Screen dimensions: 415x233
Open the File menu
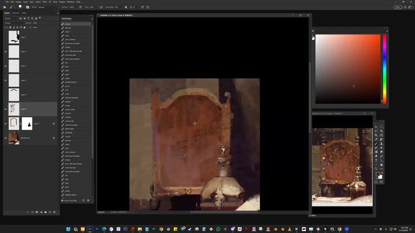[7, 2]
